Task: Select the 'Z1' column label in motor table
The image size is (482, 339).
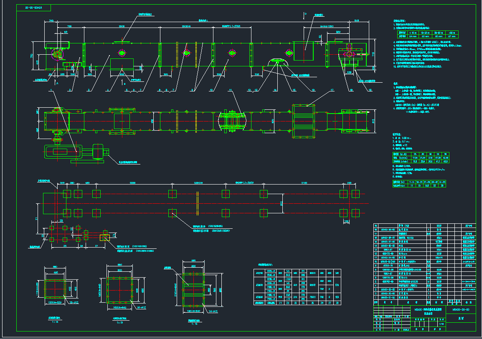Action: click(x=280, y=303)
